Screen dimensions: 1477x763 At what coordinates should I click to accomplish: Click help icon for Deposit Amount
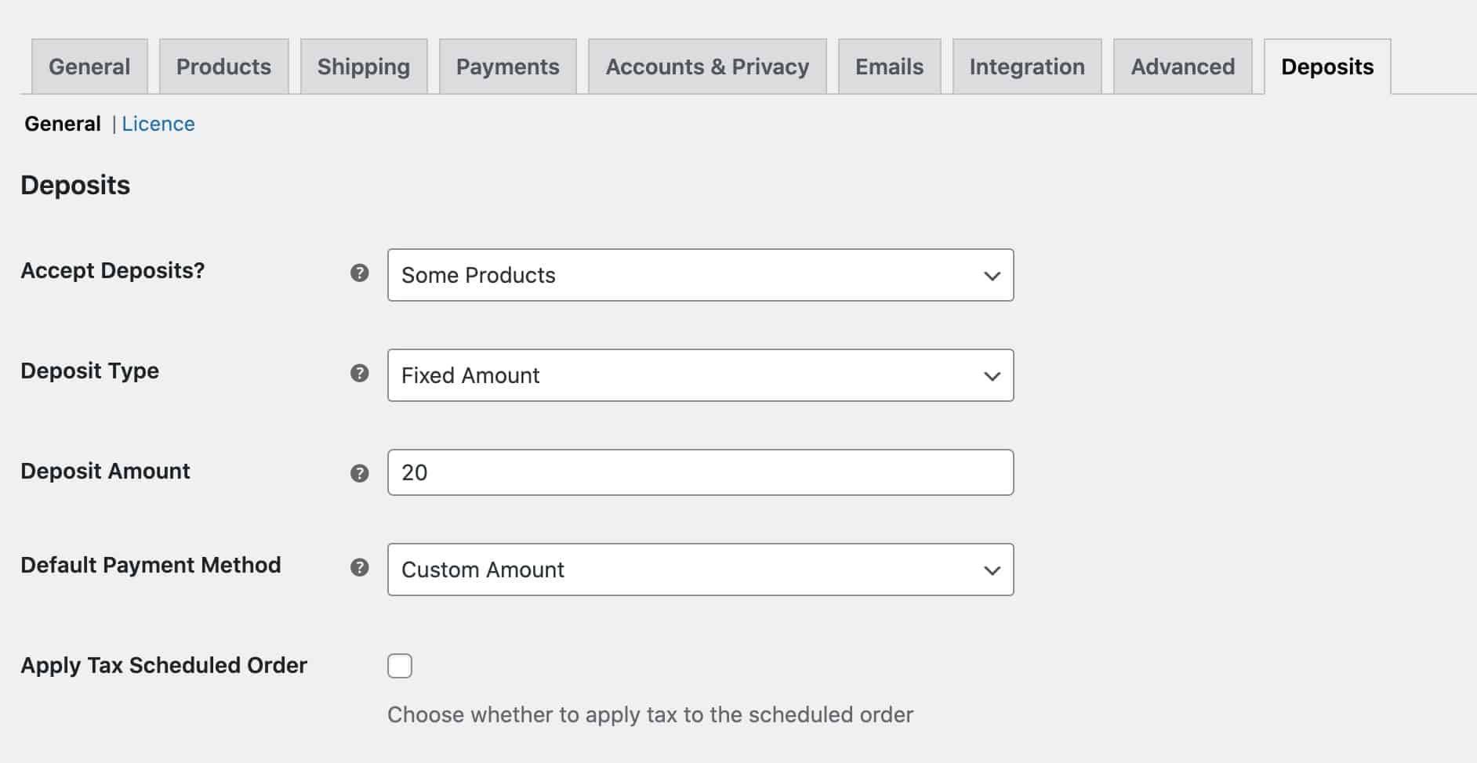[359, 473]
